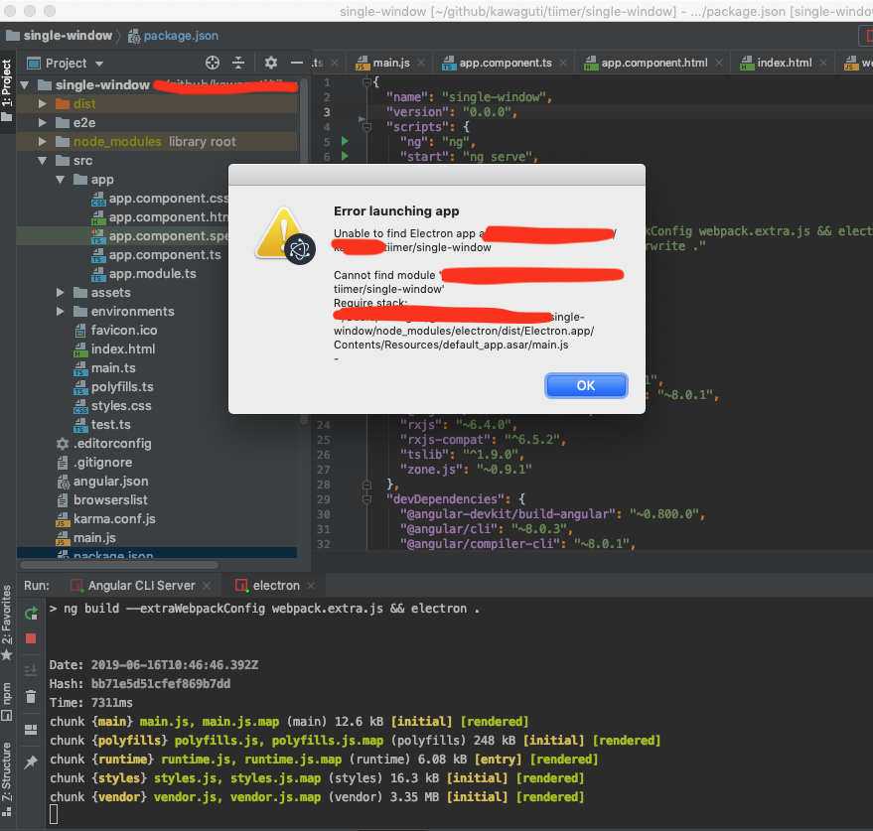Click the locate target crosshair icon in Project panel
The height and width of the screenshot is (831, 873).
[x=213, y=63]
